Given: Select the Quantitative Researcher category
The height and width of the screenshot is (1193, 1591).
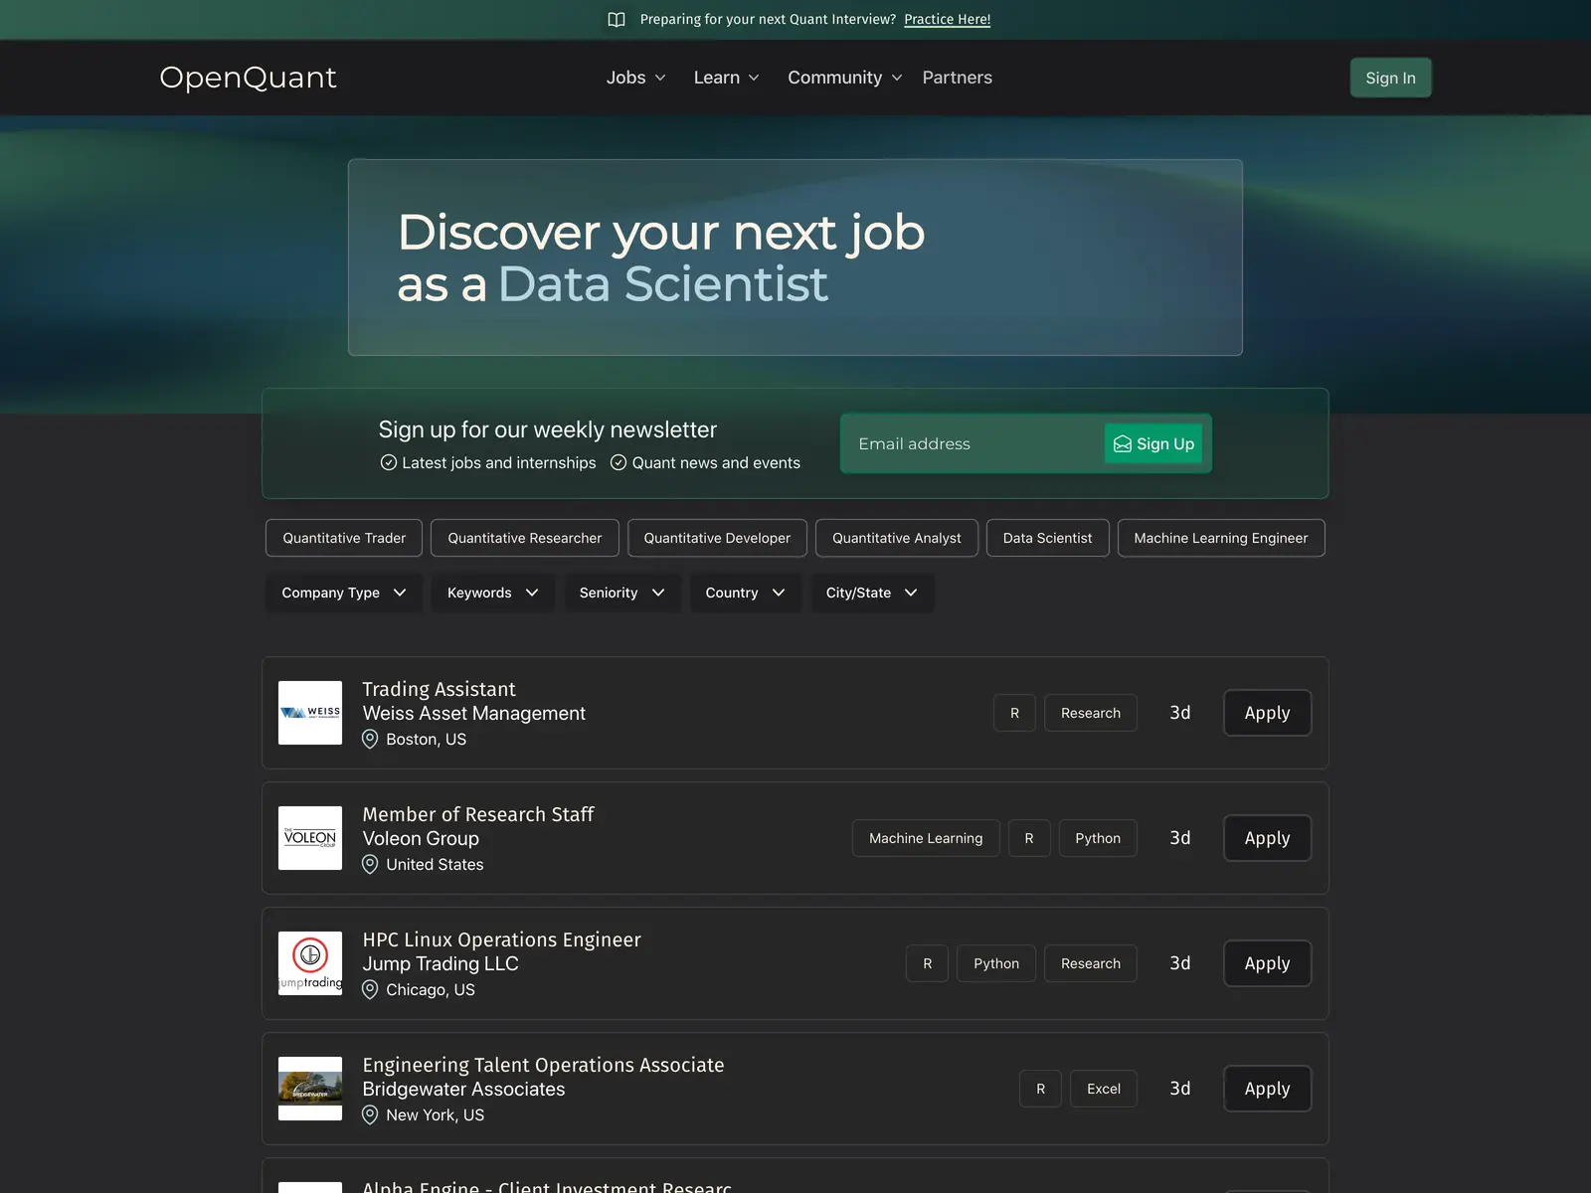Looking at the screenshot, I should click(x=525, y=538).
